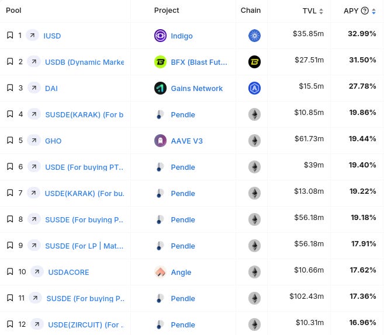Select the 27.78% APY value
Image resolution: width=384 pixels, height=335 pixels.
[362, 86]
